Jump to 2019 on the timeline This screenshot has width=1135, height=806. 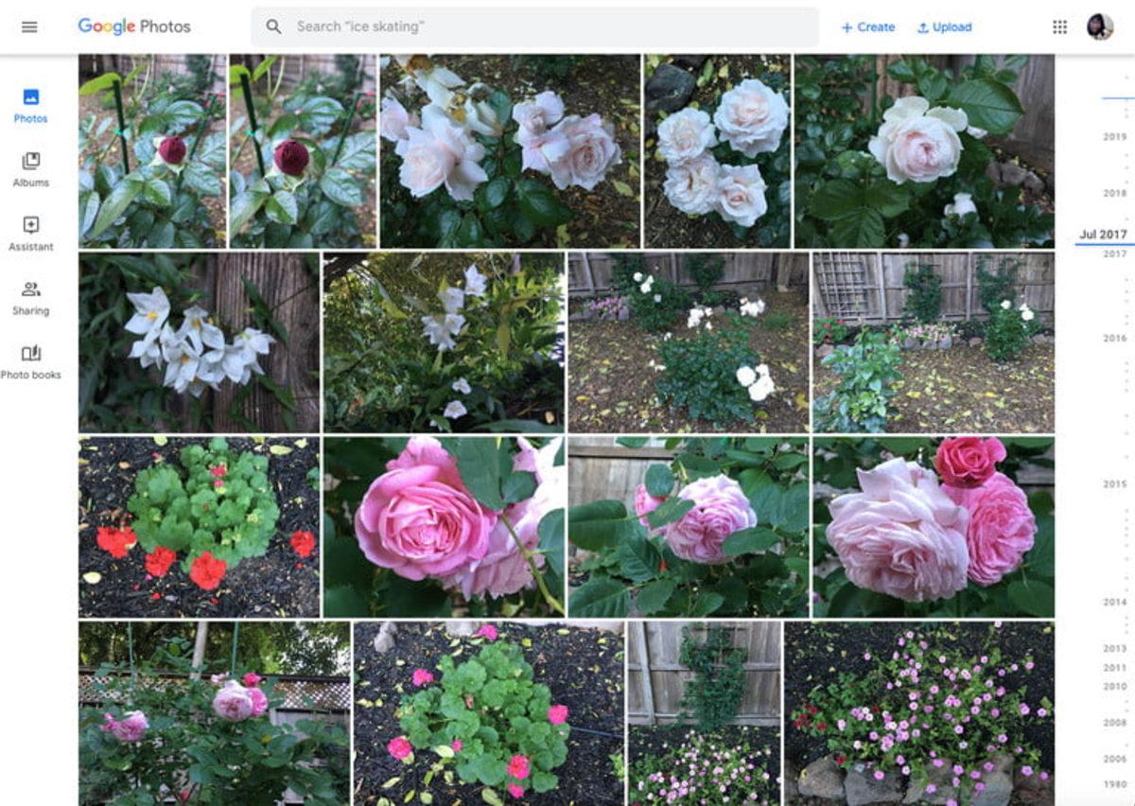pyautogui.click(x=1114, y=135)
